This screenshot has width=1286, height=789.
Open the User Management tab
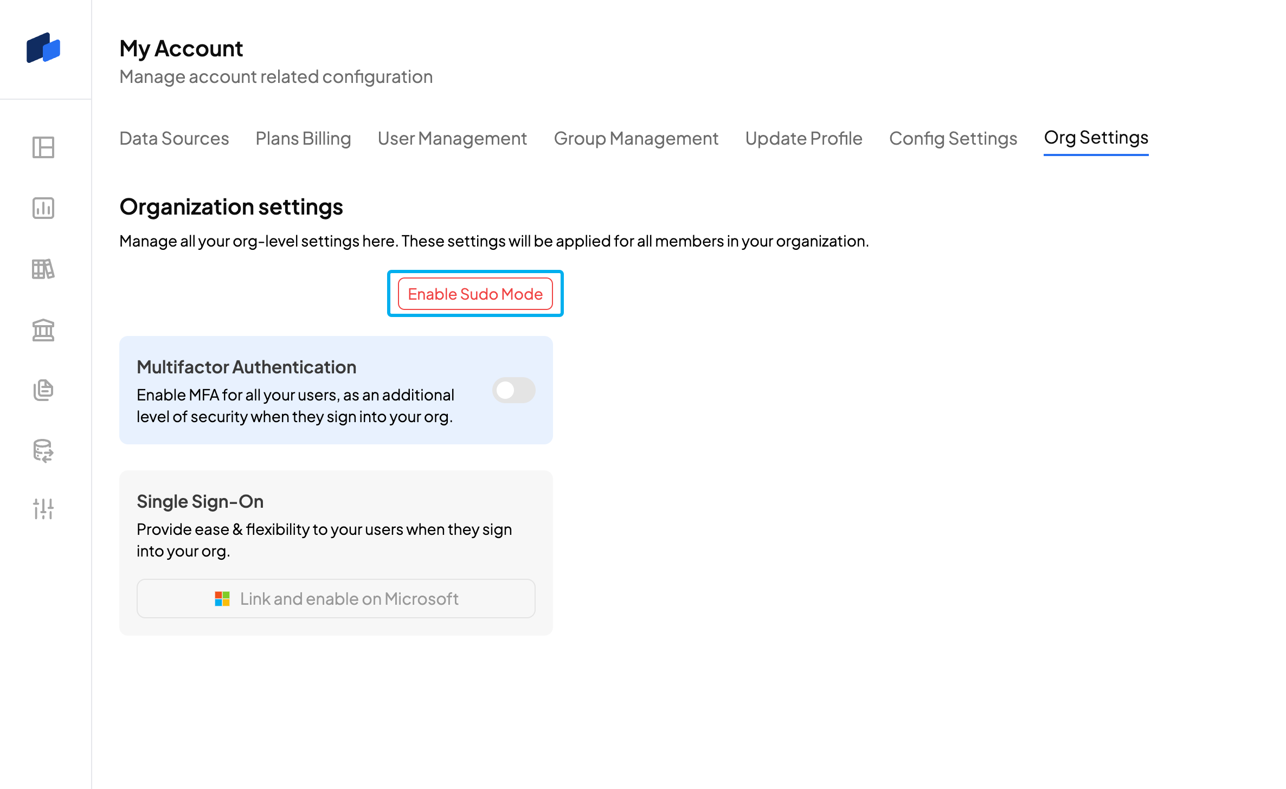click(452, 139)
